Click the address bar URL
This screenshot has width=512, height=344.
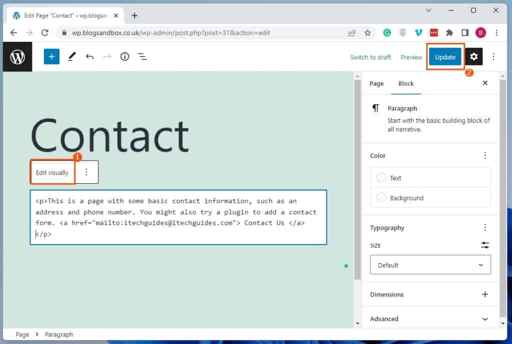pos(171,32)
